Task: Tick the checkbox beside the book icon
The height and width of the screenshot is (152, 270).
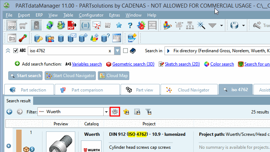Action: (x=125, y=51)
